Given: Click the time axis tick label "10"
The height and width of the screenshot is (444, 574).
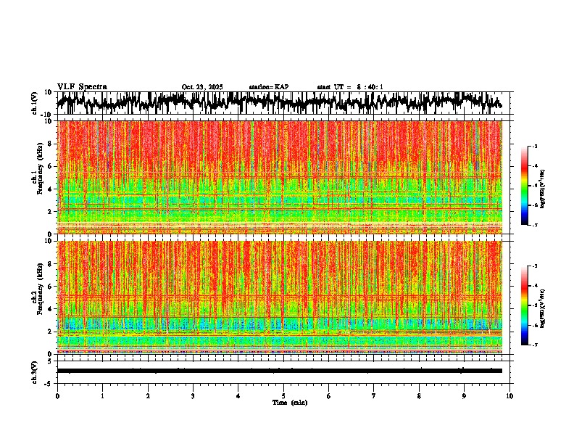Looking at the screenshot, I should (x=509, y=396).
